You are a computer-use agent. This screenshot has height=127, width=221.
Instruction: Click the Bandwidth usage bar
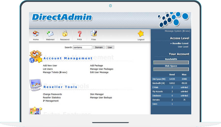pos(171,62)
